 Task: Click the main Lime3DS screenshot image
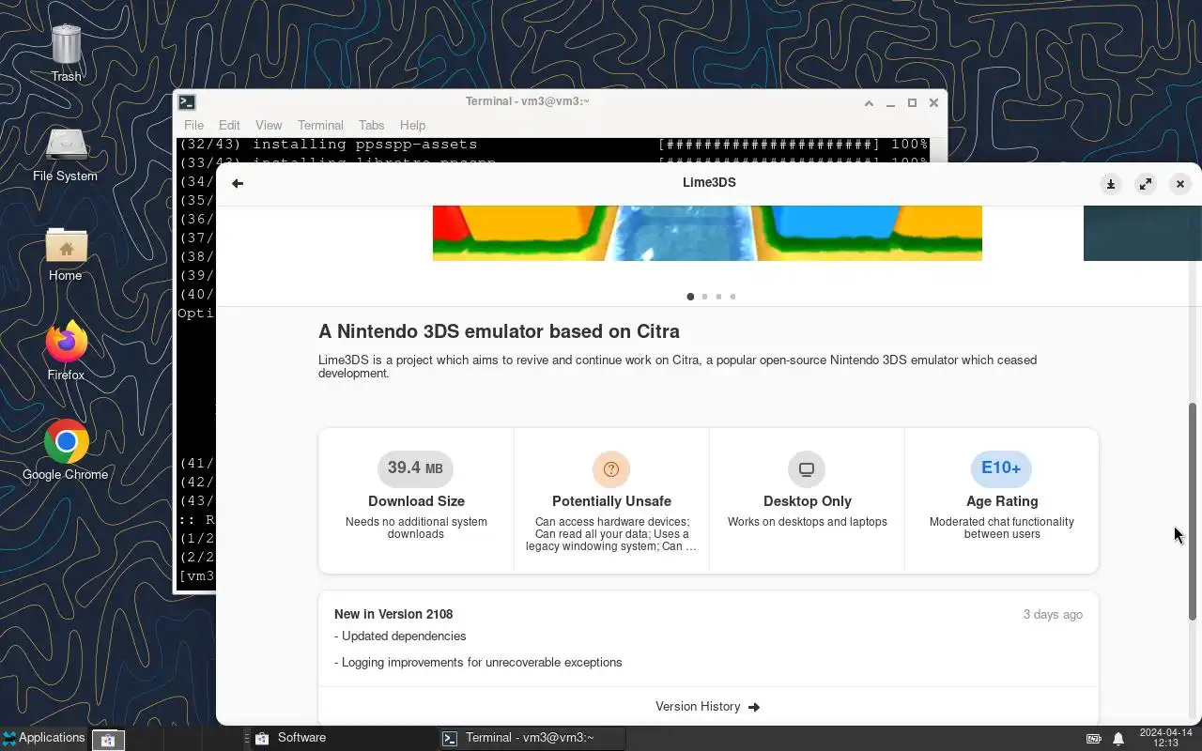tap(707, 233)
